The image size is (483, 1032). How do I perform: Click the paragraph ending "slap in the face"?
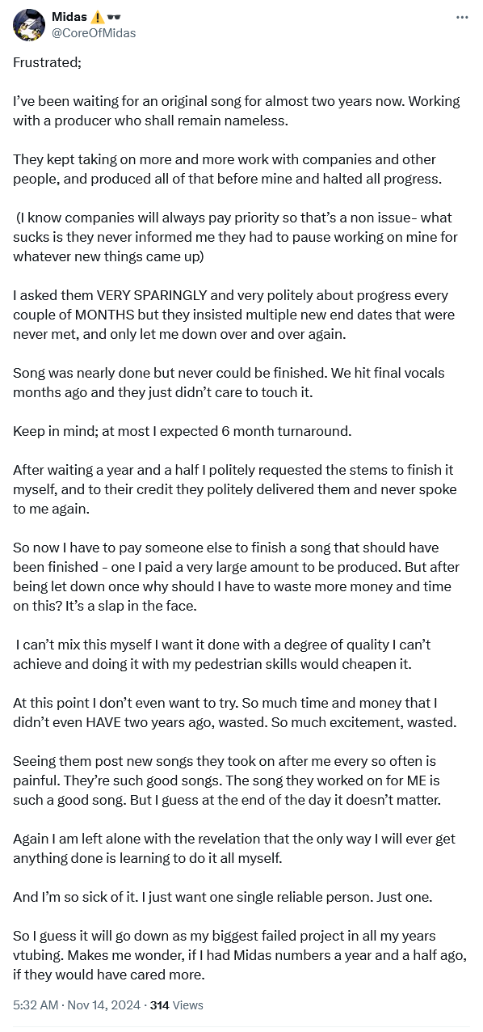233,577
